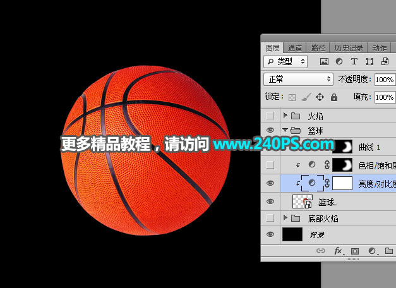Image resolution: width=396 pixels, height=288 pixels.
Task: Select the 色相/饱和度 layer mask thumbnail
Action: coord(342,165)
